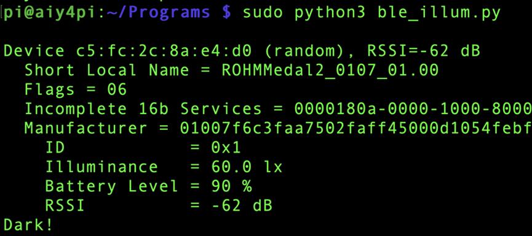Click the Incomplete 16b Services label

click(143, 109)
